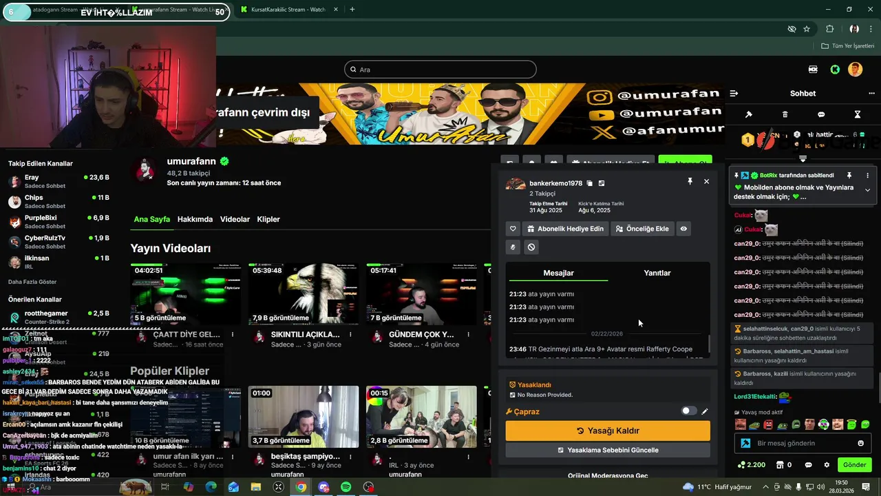
Task: Open options menu for GÜNDEM ÇOK Y video
Action: click(468, 335)
